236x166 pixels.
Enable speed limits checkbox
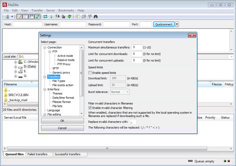pos(90,73)
